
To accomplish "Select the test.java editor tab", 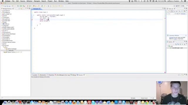I will (36, 9).
